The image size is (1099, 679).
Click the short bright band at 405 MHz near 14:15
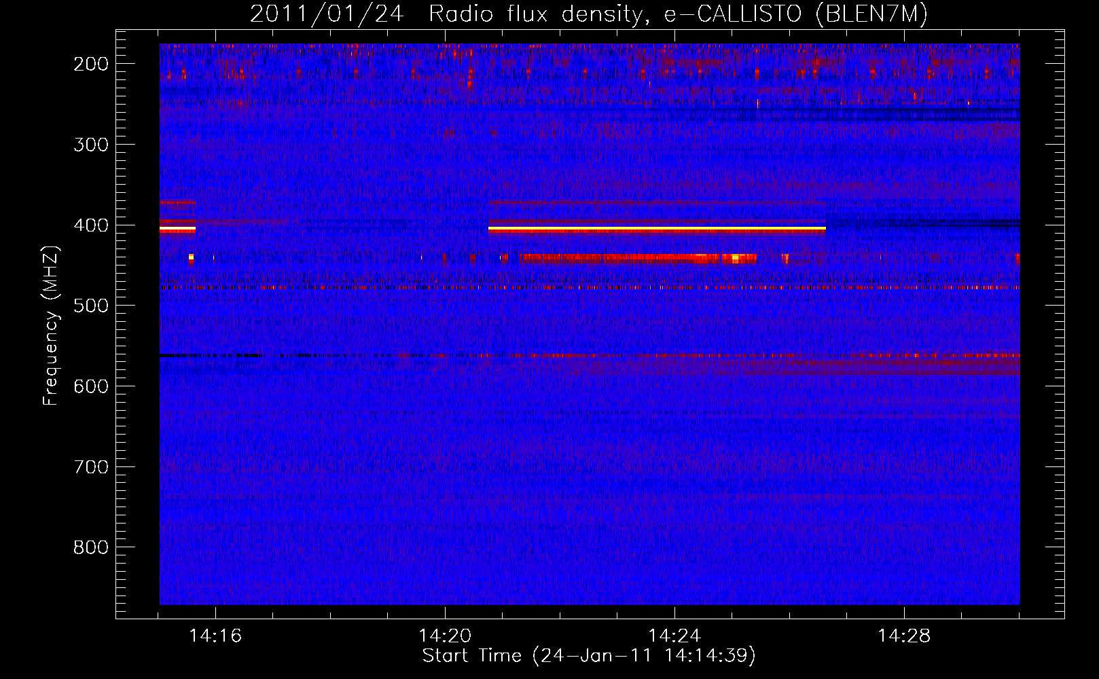[177, 230]
